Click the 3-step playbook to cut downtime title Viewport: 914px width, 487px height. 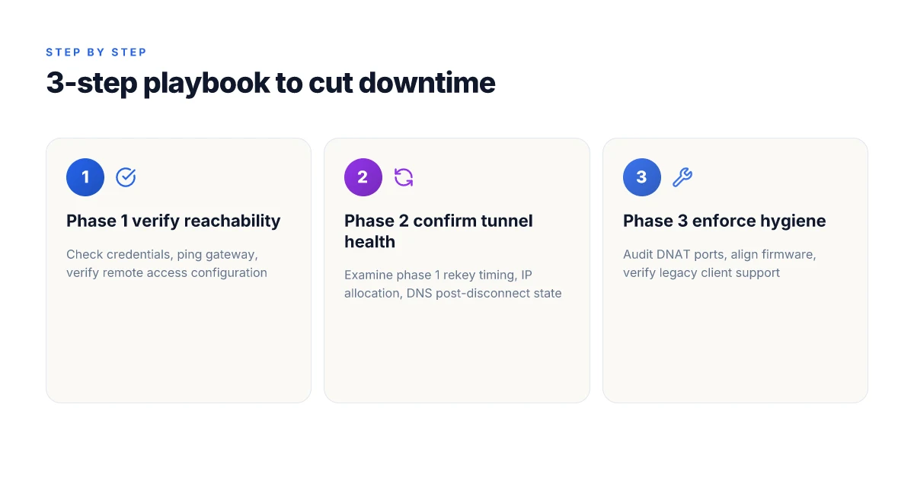point(270,83)
